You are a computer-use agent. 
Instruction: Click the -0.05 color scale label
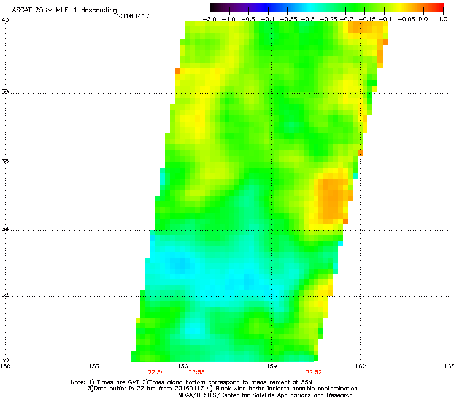(x=407, y=20)
